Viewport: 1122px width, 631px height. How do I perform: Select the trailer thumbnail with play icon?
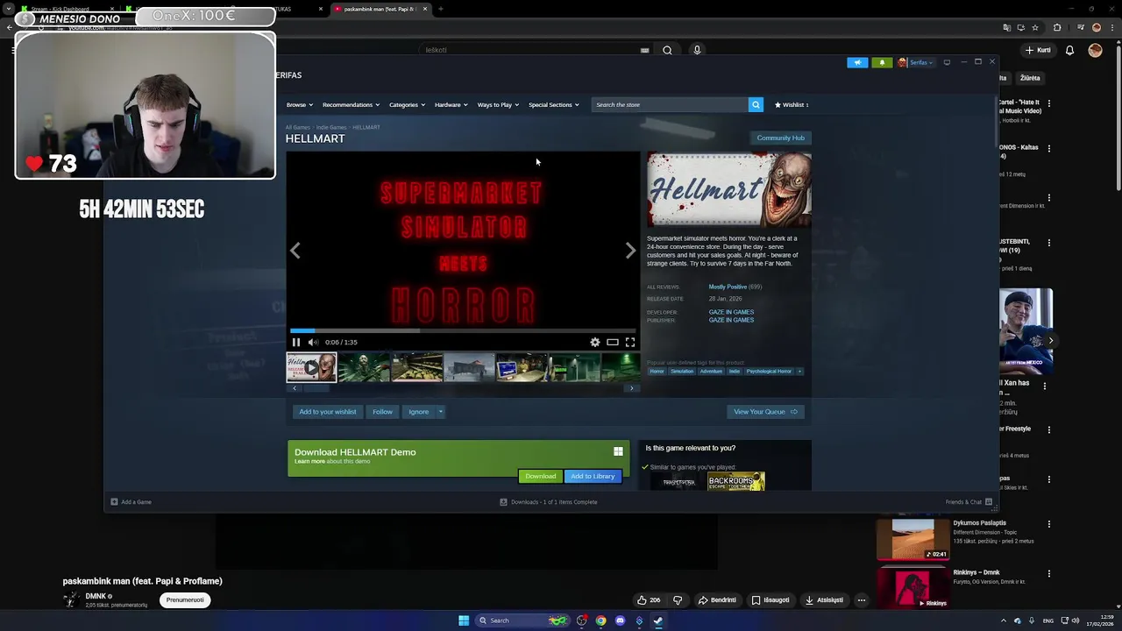pyautogui.click(x=311, y=367)
